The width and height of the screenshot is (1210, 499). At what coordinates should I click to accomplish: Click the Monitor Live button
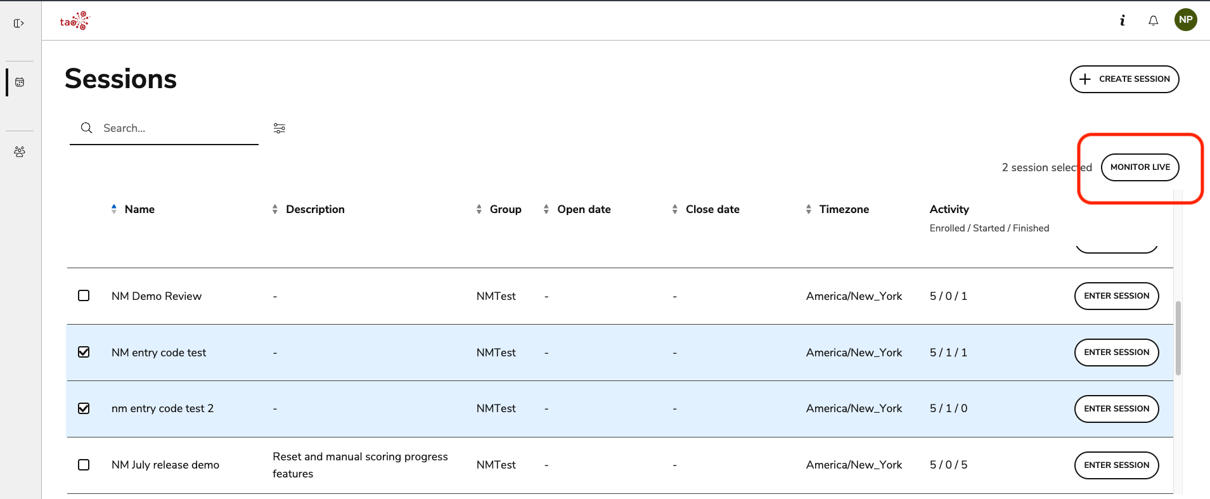click(1140, 167)
